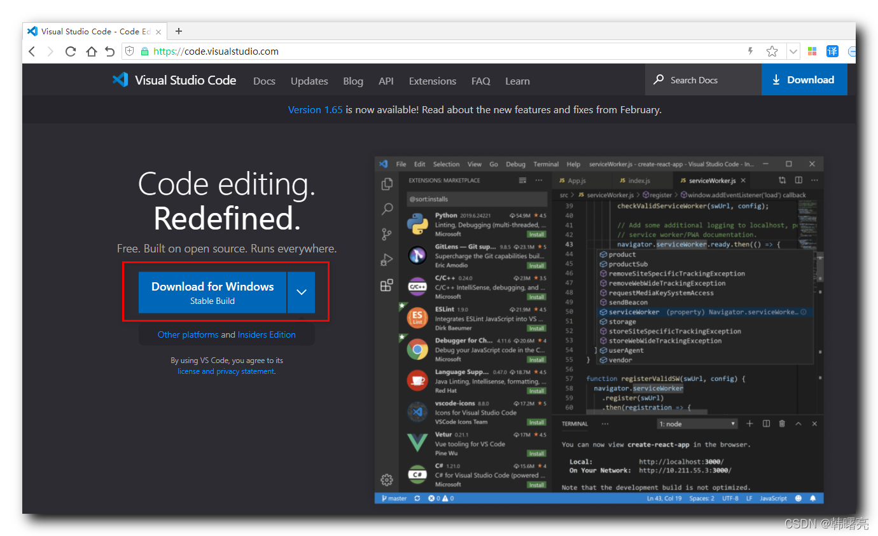Bookmark the page with the star icon
Screen dimensions: 878x536
click(x=772, y=52)
